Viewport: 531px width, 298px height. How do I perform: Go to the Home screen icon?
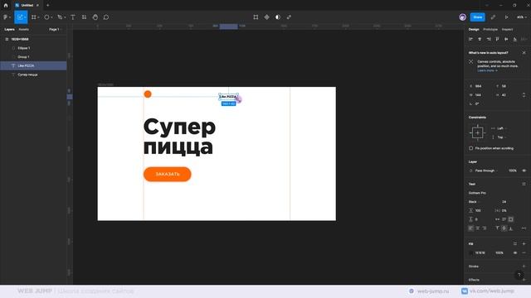pyautogui.click(x=6, y=5)
